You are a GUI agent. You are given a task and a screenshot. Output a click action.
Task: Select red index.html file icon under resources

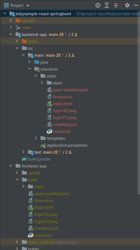[49, 104]
